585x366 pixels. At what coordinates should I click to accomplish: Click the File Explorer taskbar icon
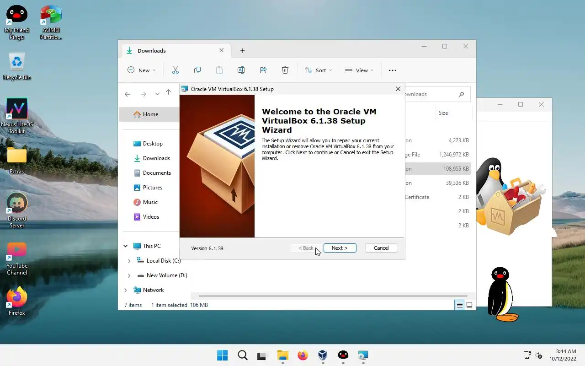coord(283,355)
